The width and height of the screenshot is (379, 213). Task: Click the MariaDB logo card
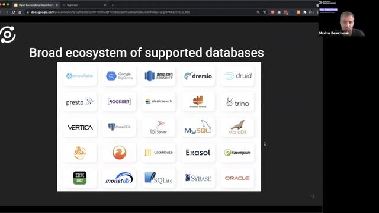pyautogui.click(x=237, y=127)
